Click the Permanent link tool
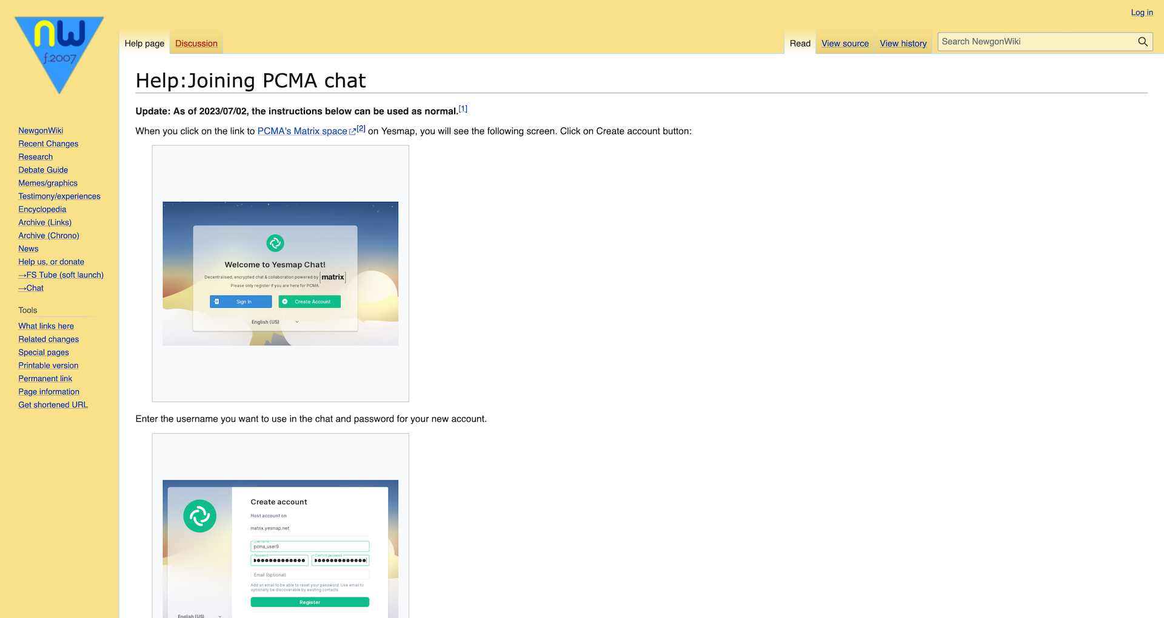 point(45,379)
